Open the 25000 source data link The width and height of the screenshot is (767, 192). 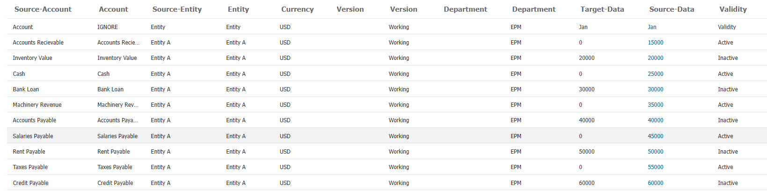655,74
